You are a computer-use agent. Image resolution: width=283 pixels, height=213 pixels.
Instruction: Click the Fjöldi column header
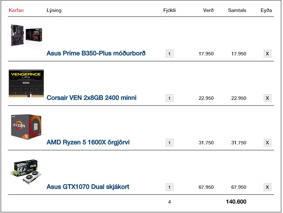coord(170,10)
